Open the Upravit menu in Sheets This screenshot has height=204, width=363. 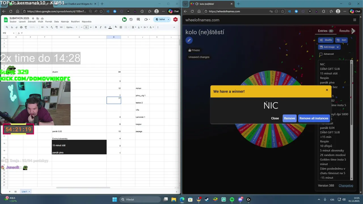point(22,22)
